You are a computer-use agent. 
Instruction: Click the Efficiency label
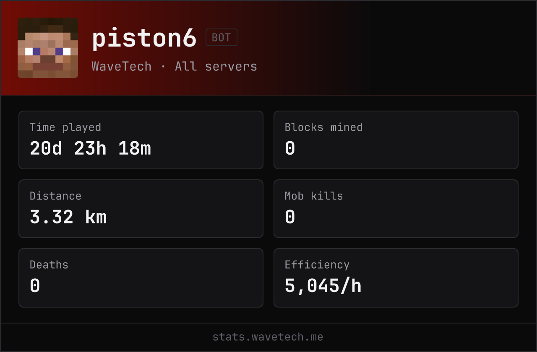317,265
